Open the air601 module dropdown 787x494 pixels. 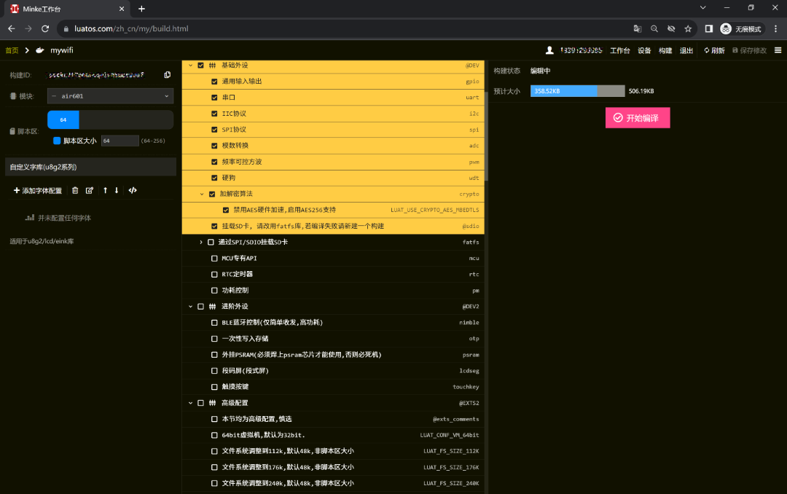109,95
